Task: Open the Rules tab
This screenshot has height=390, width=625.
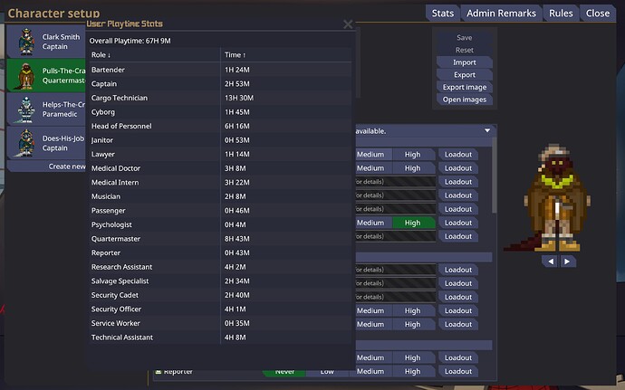Action: pos(561,14)
